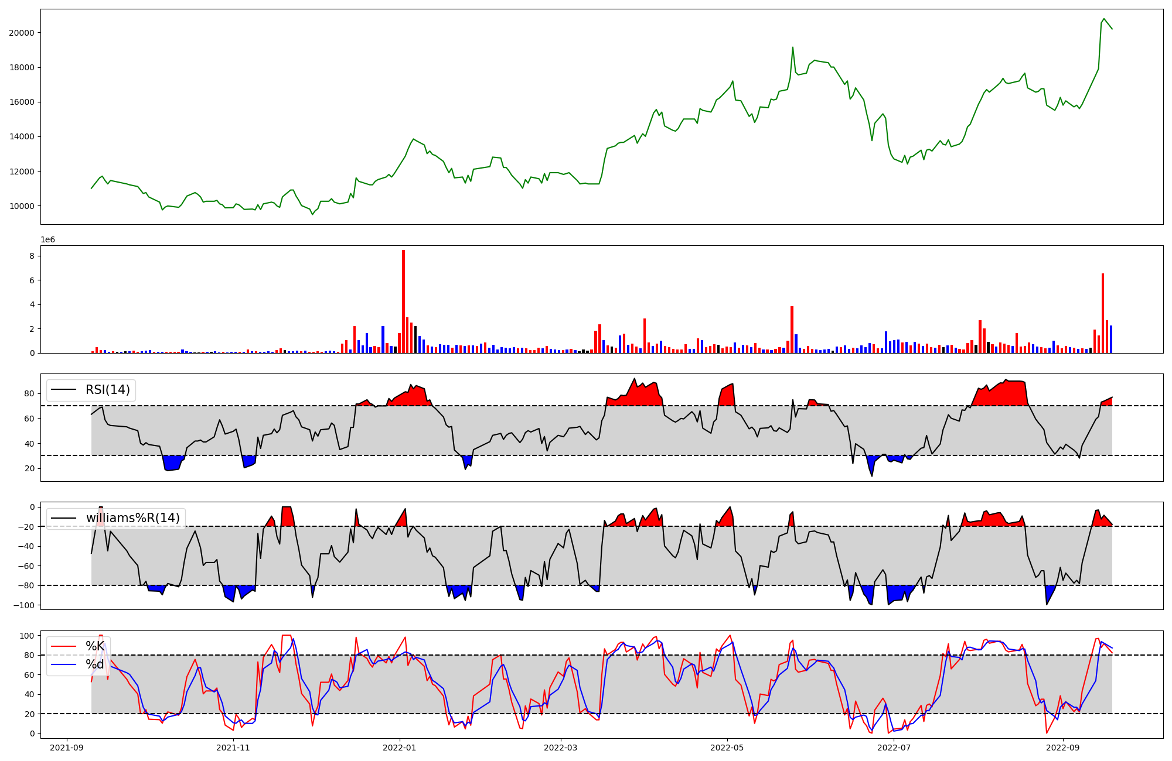Click the black RSI(14) legend line sample

64,390
